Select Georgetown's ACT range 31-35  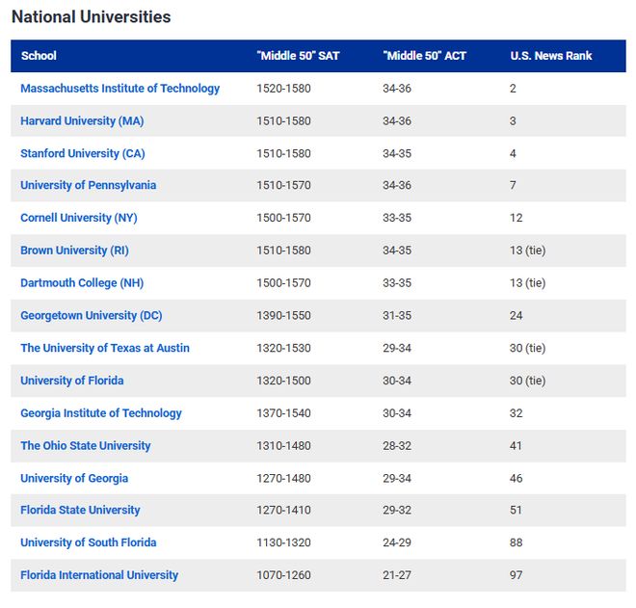(x=397, y=315)
